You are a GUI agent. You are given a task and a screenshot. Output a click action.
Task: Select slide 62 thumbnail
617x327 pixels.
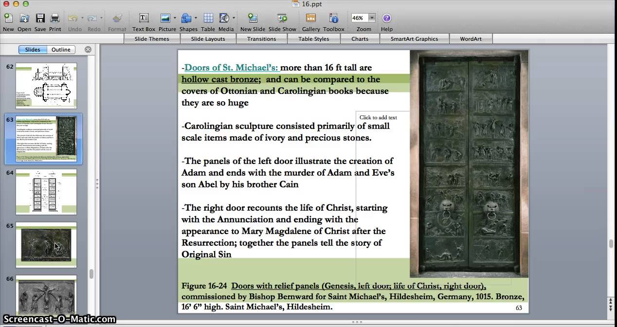tap(46, 85)
